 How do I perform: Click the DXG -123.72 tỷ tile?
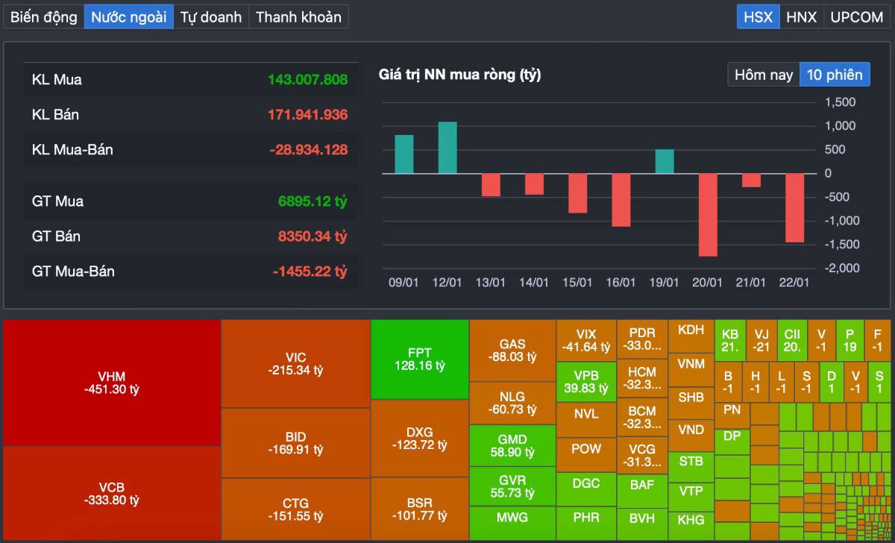[x=420, y=439]
